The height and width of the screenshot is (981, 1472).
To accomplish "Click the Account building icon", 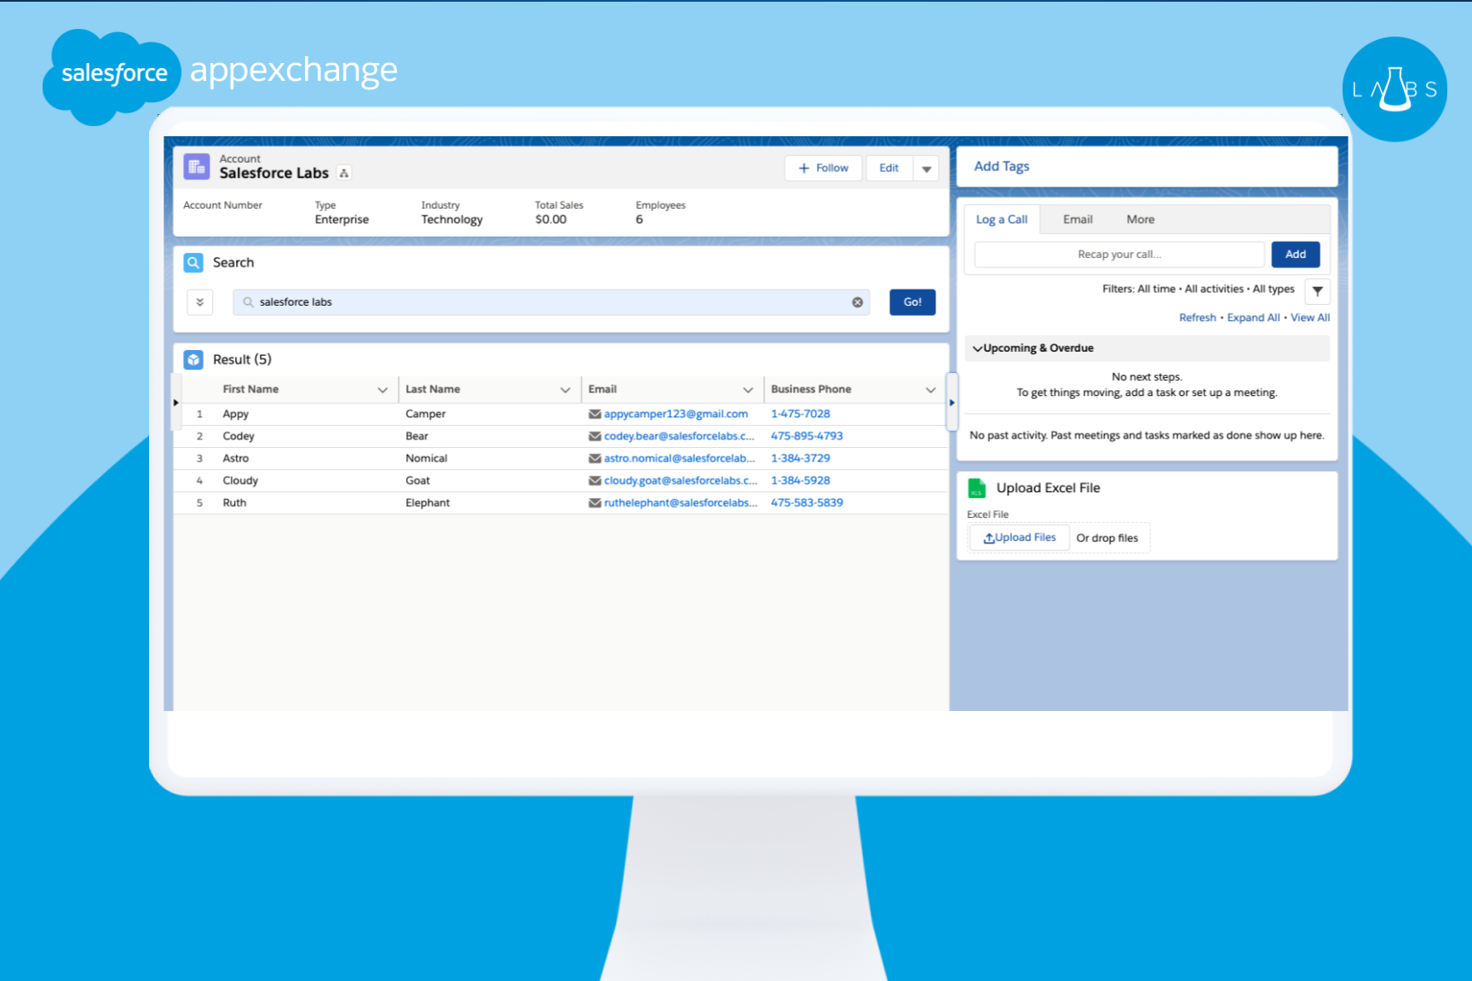I will point(197,167).
